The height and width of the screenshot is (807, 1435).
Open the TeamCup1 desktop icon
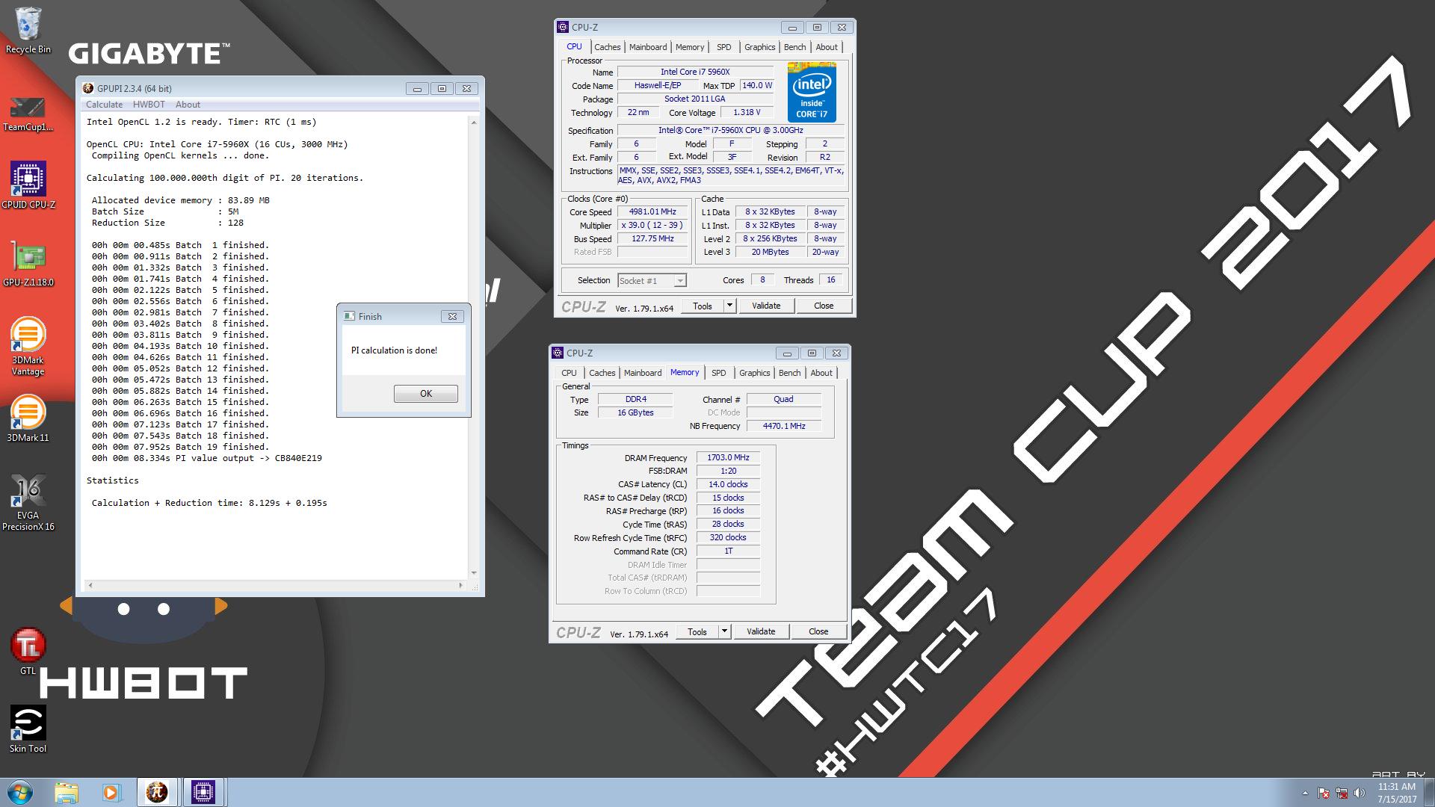[x=28, y=114]
